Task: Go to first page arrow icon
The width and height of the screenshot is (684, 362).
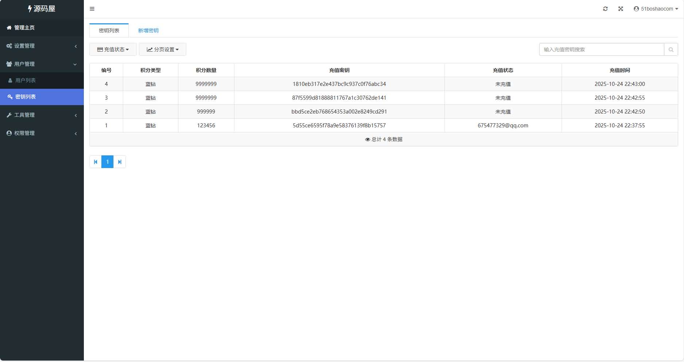Action: coord(96,162)
